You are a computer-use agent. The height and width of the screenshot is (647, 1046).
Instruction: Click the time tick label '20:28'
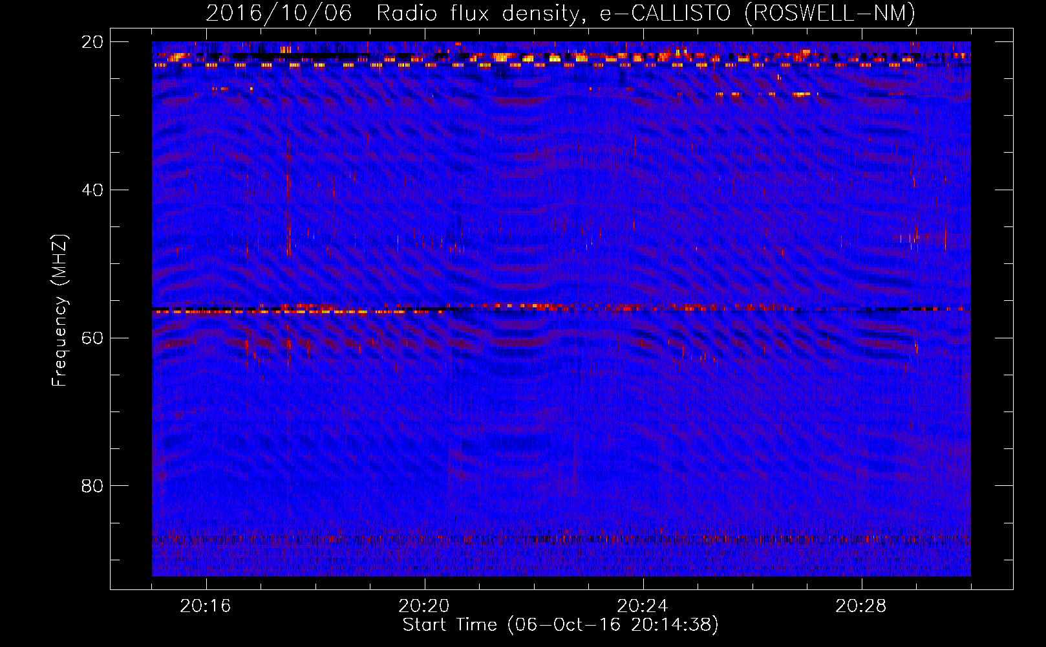coord(861,606)
